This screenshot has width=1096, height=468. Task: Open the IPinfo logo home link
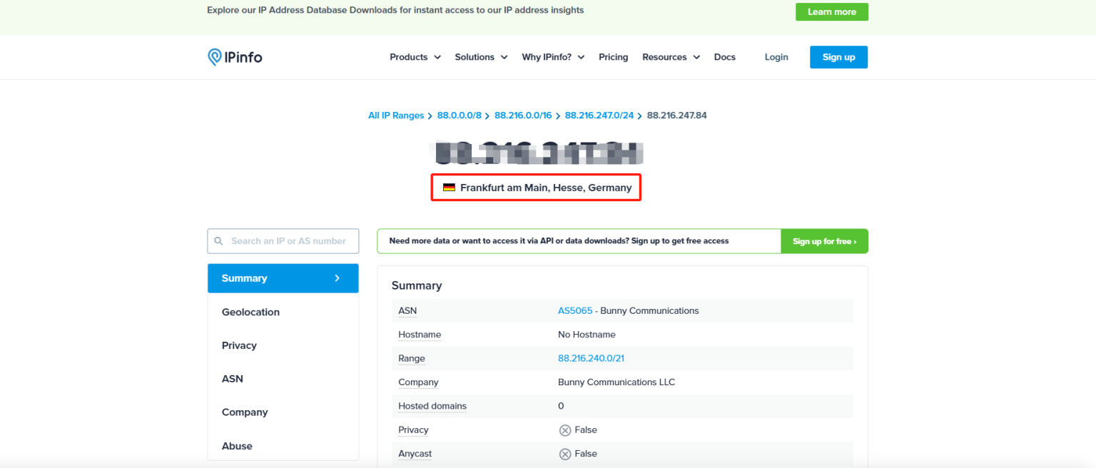tap(235, 57)
